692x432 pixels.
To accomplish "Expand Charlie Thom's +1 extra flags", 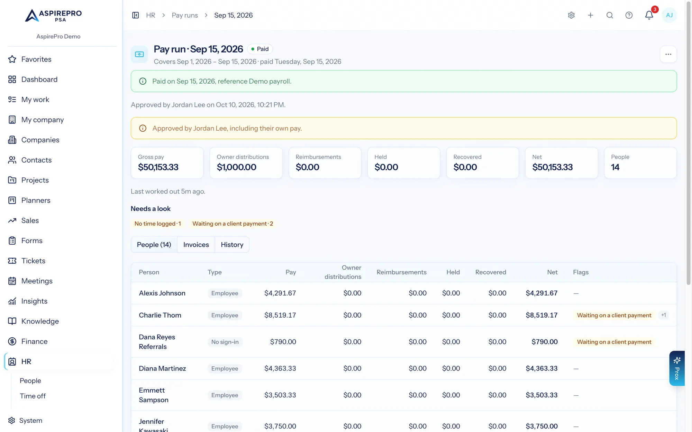I will (663, 315).
